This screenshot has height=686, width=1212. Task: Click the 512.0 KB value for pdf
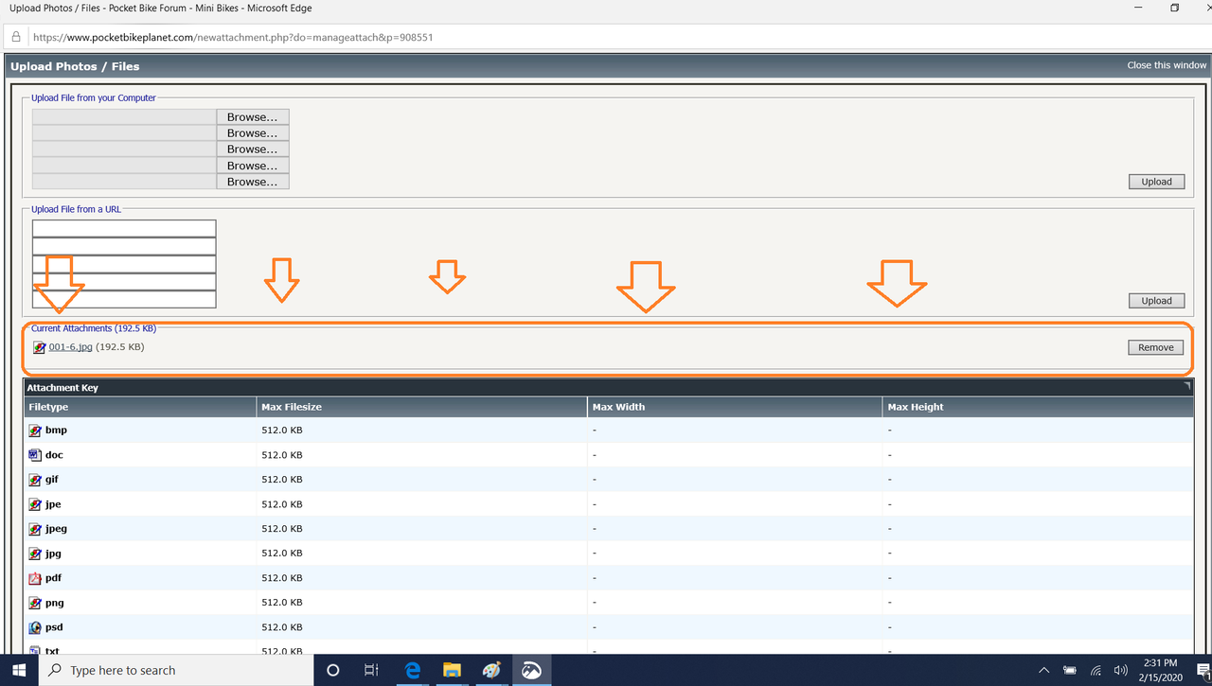(x=282, y=578)
